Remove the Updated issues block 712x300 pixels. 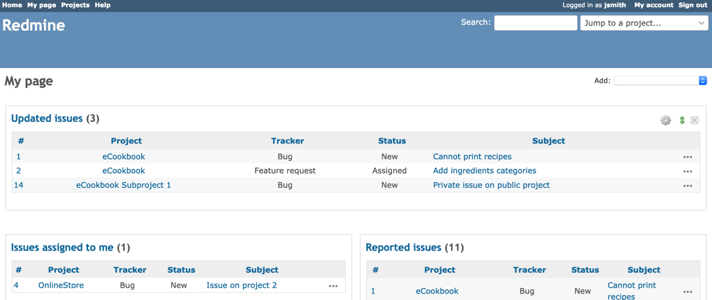pyautogui.click(x=694, y=120)
